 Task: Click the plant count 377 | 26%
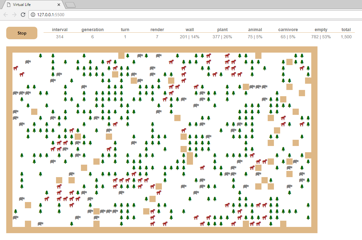click(x=222, y=37)
